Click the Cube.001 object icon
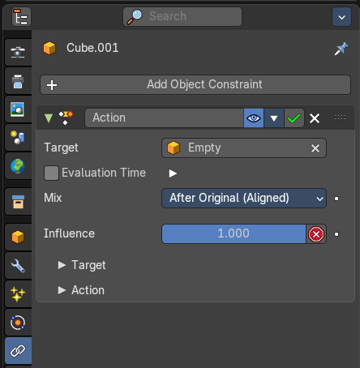 point(49,48)
